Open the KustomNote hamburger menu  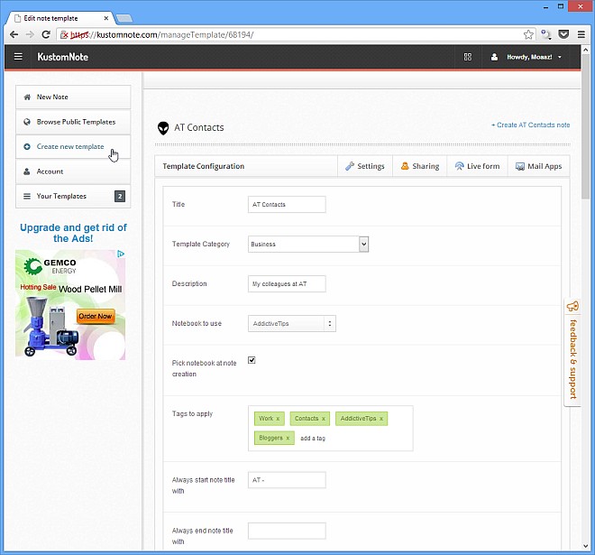pos(18,57)
